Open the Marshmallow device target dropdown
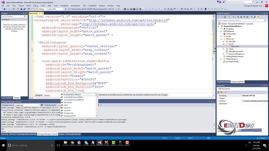This screenshot has width=269, height=151. [92, 9]
